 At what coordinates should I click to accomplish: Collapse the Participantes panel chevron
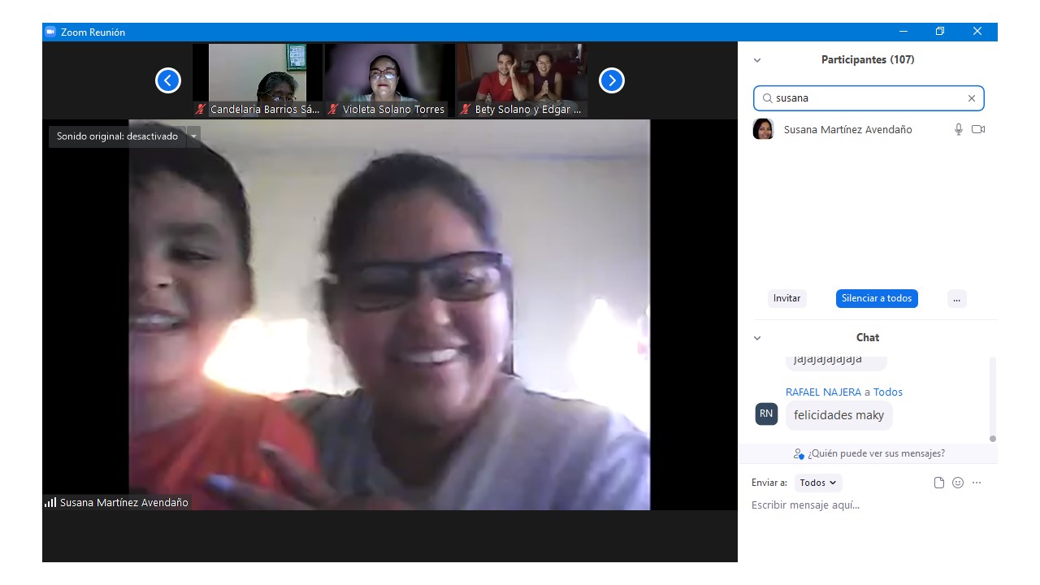[x=757, y=60]
